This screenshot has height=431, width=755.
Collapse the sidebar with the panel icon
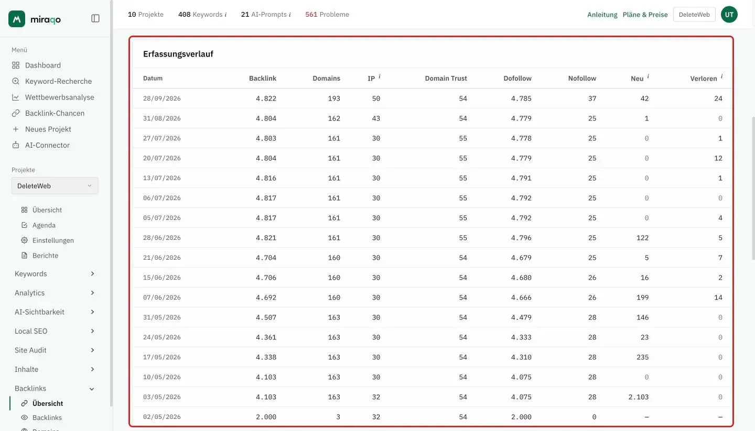click(x=95, y=19)
